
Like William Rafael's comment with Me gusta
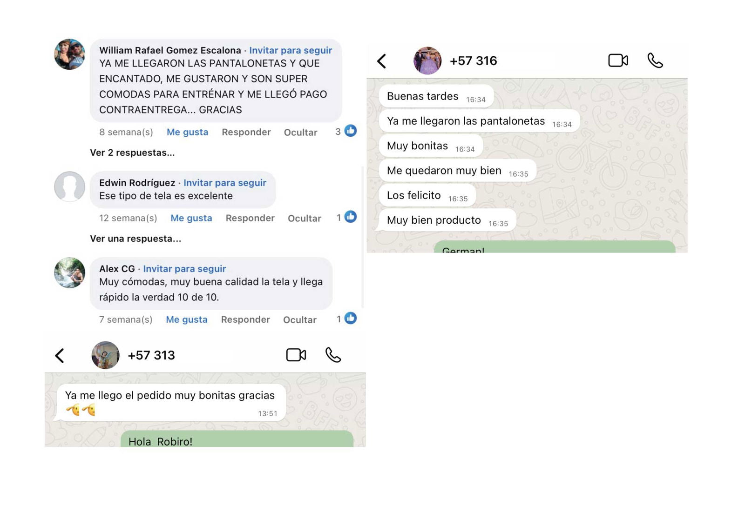[x=187, y=132]
